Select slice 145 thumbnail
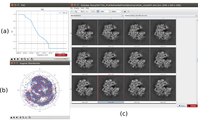 pyautogui.click(x=85, y=60)
